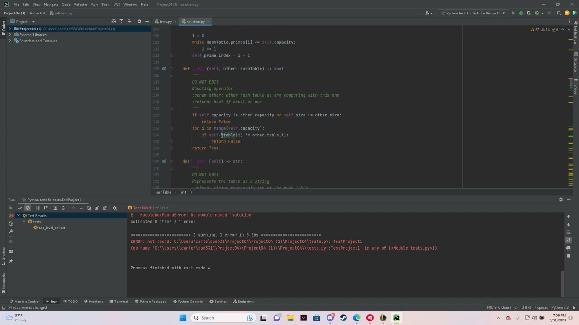Viewport: 579px width, 325px height.
Task: Collapse Project04 (1) root folder
Action: [10, 29]
